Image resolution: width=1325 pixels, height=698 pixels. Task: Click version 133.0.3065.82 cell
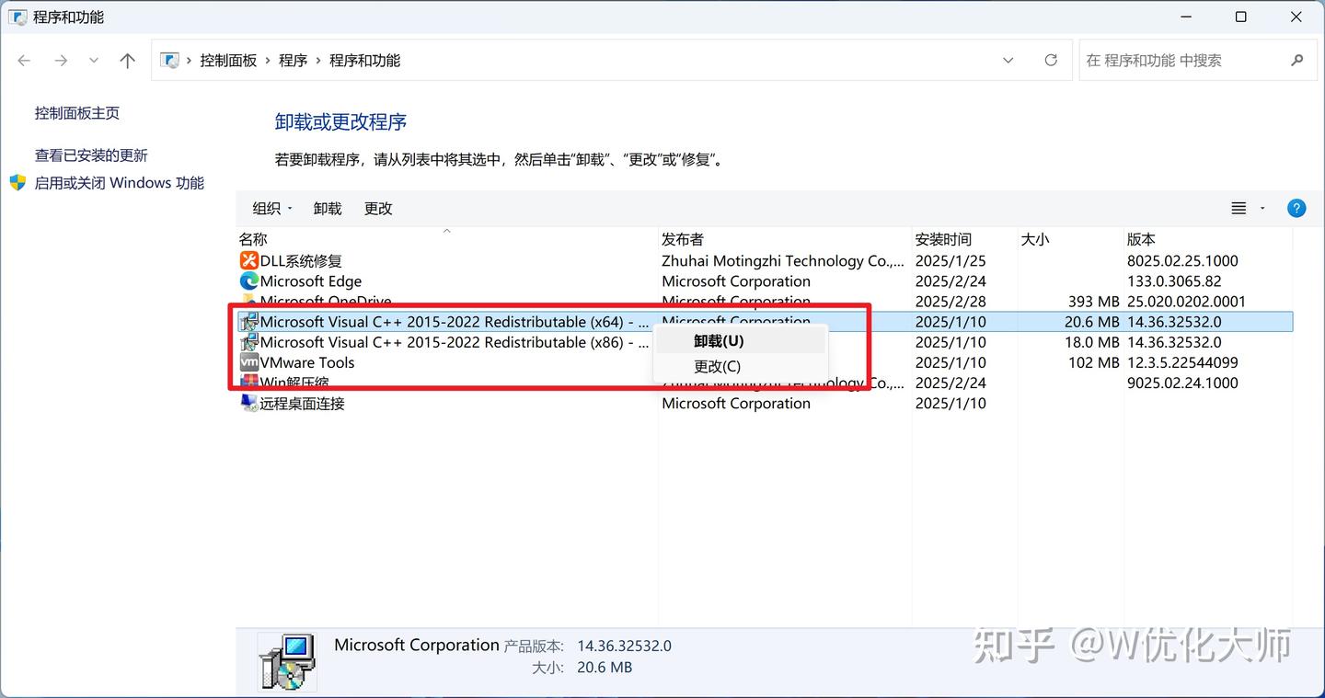coord(1174,281)
